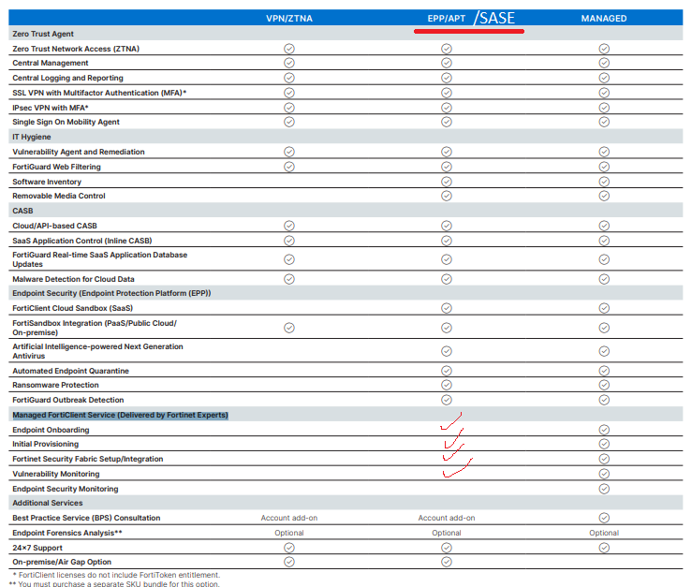
Task: Click the 'Ransomware Protection' row label
Action: (x=55, y=385)
